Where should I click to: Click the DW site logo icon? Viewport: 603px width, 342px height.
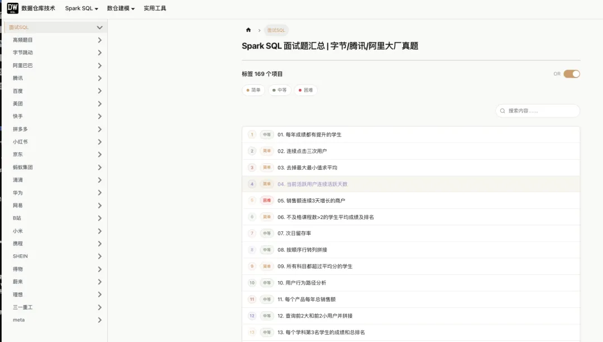pos(12,8)
